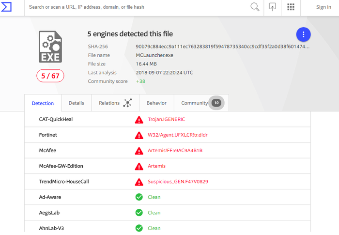Click the last analysis date 2018-09-07
The height and width of the screenshot is (235, 339).
164,73
